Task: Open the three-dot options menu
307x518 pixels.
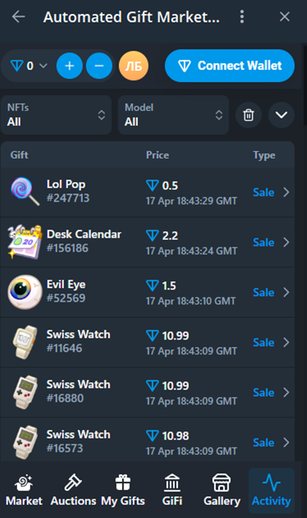Action: pos(242,16)
